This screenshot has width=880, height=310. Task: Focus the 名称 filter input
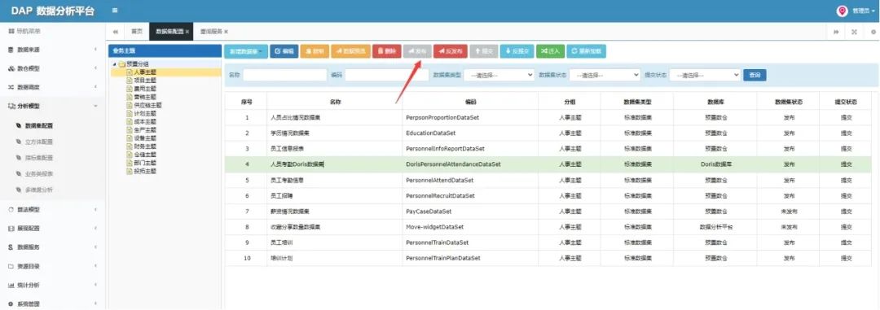pyautogui.click(x=284, y=75)
